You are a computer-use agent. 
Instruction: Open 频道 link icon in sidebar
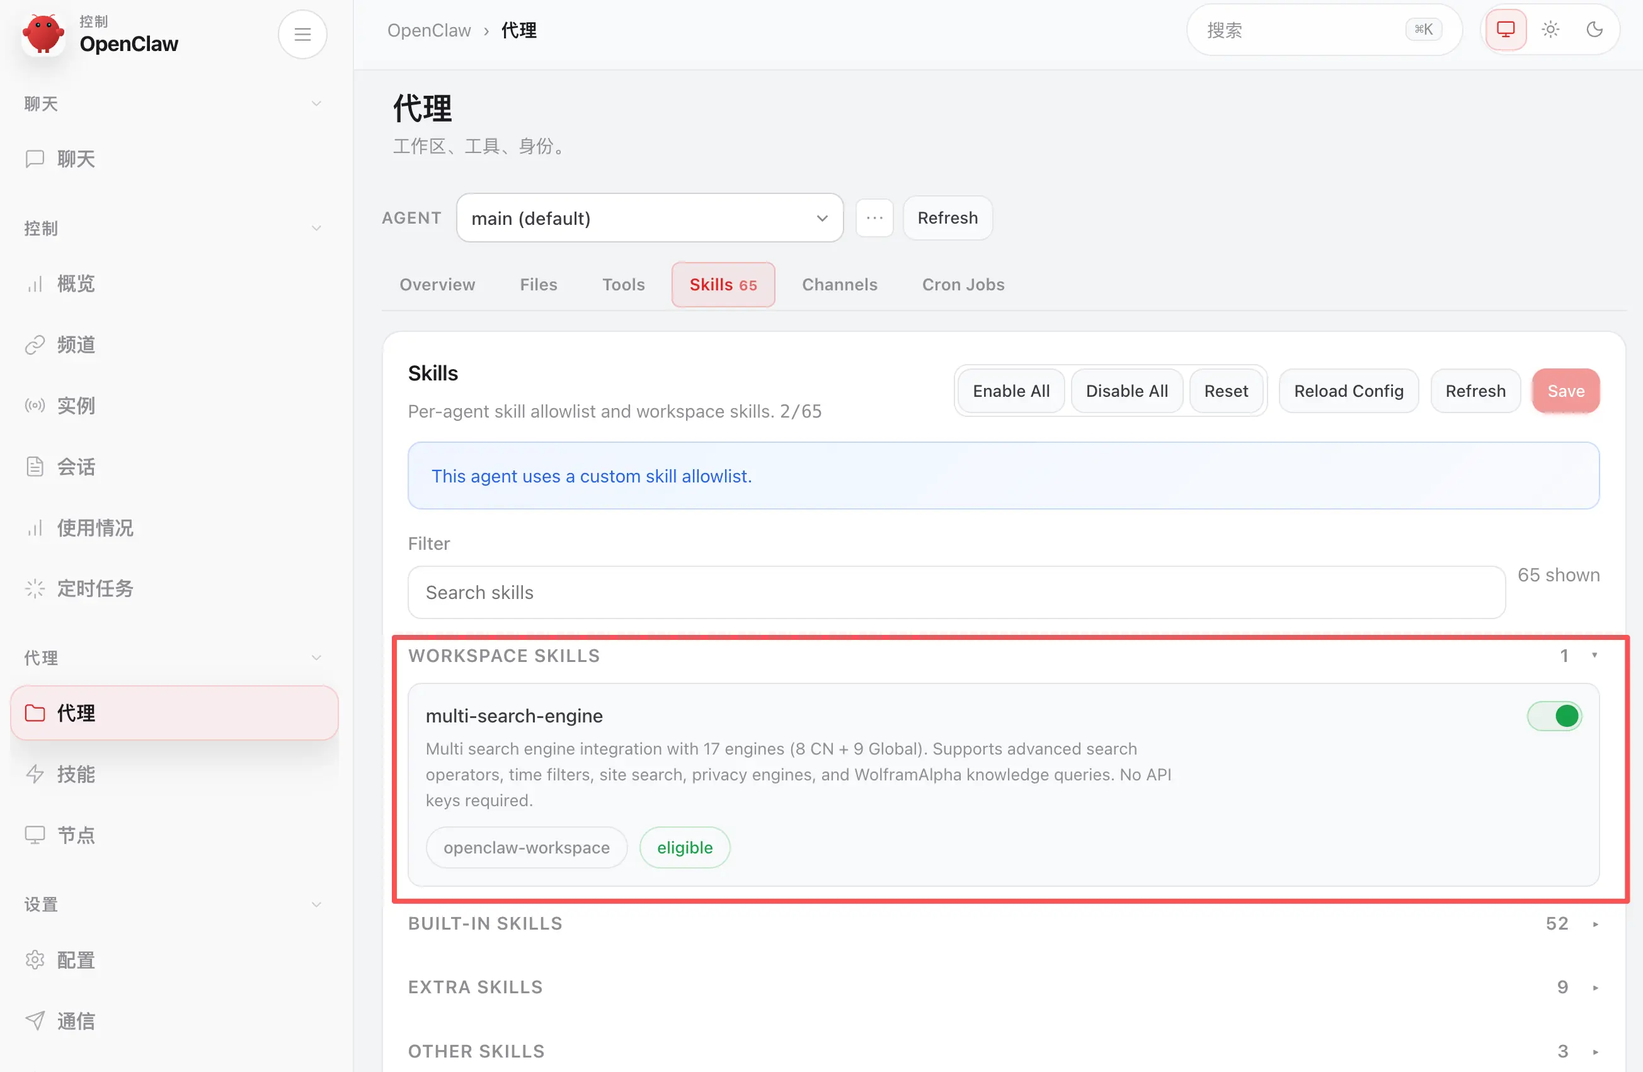35,345
